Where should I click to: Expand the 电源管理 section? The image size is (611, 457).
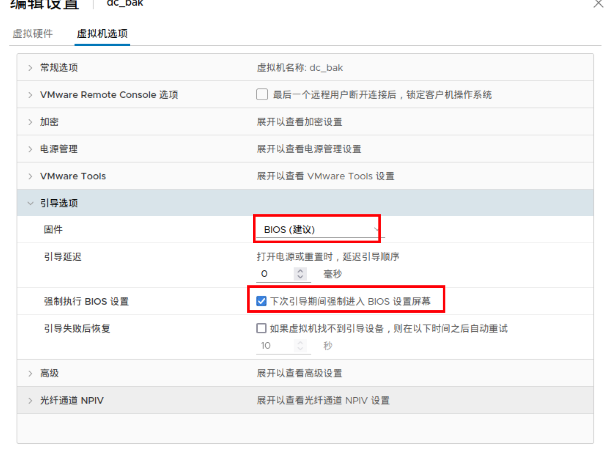point(30,149)
